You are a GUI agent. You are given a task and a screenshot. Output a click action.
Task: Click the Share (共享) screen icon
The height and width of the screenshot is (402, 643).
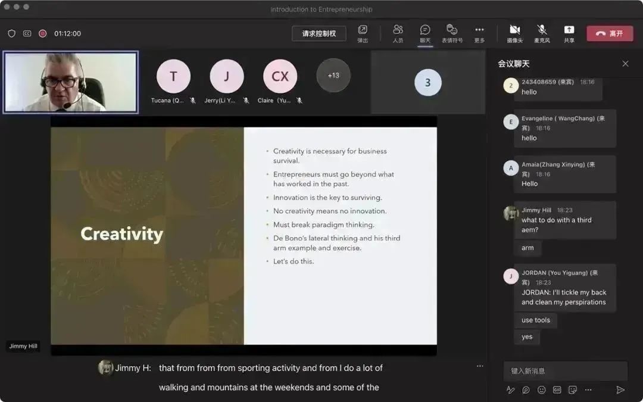(569, 32)
